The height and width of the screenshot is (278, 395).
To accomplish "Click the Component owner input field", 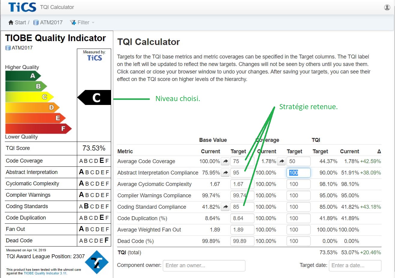I will coord(204,265).
